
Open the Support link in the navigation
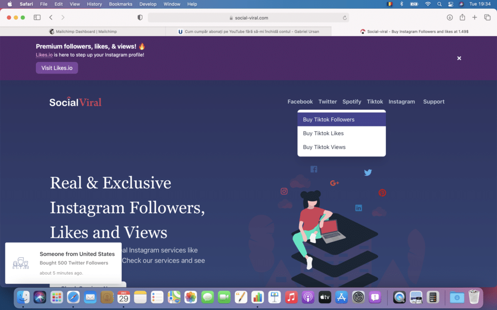tap(433, 102)
